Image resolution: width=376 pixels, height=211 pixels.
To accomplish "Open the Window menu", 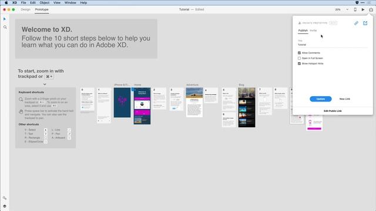I will pyautogui.click(x=70, y=2).
